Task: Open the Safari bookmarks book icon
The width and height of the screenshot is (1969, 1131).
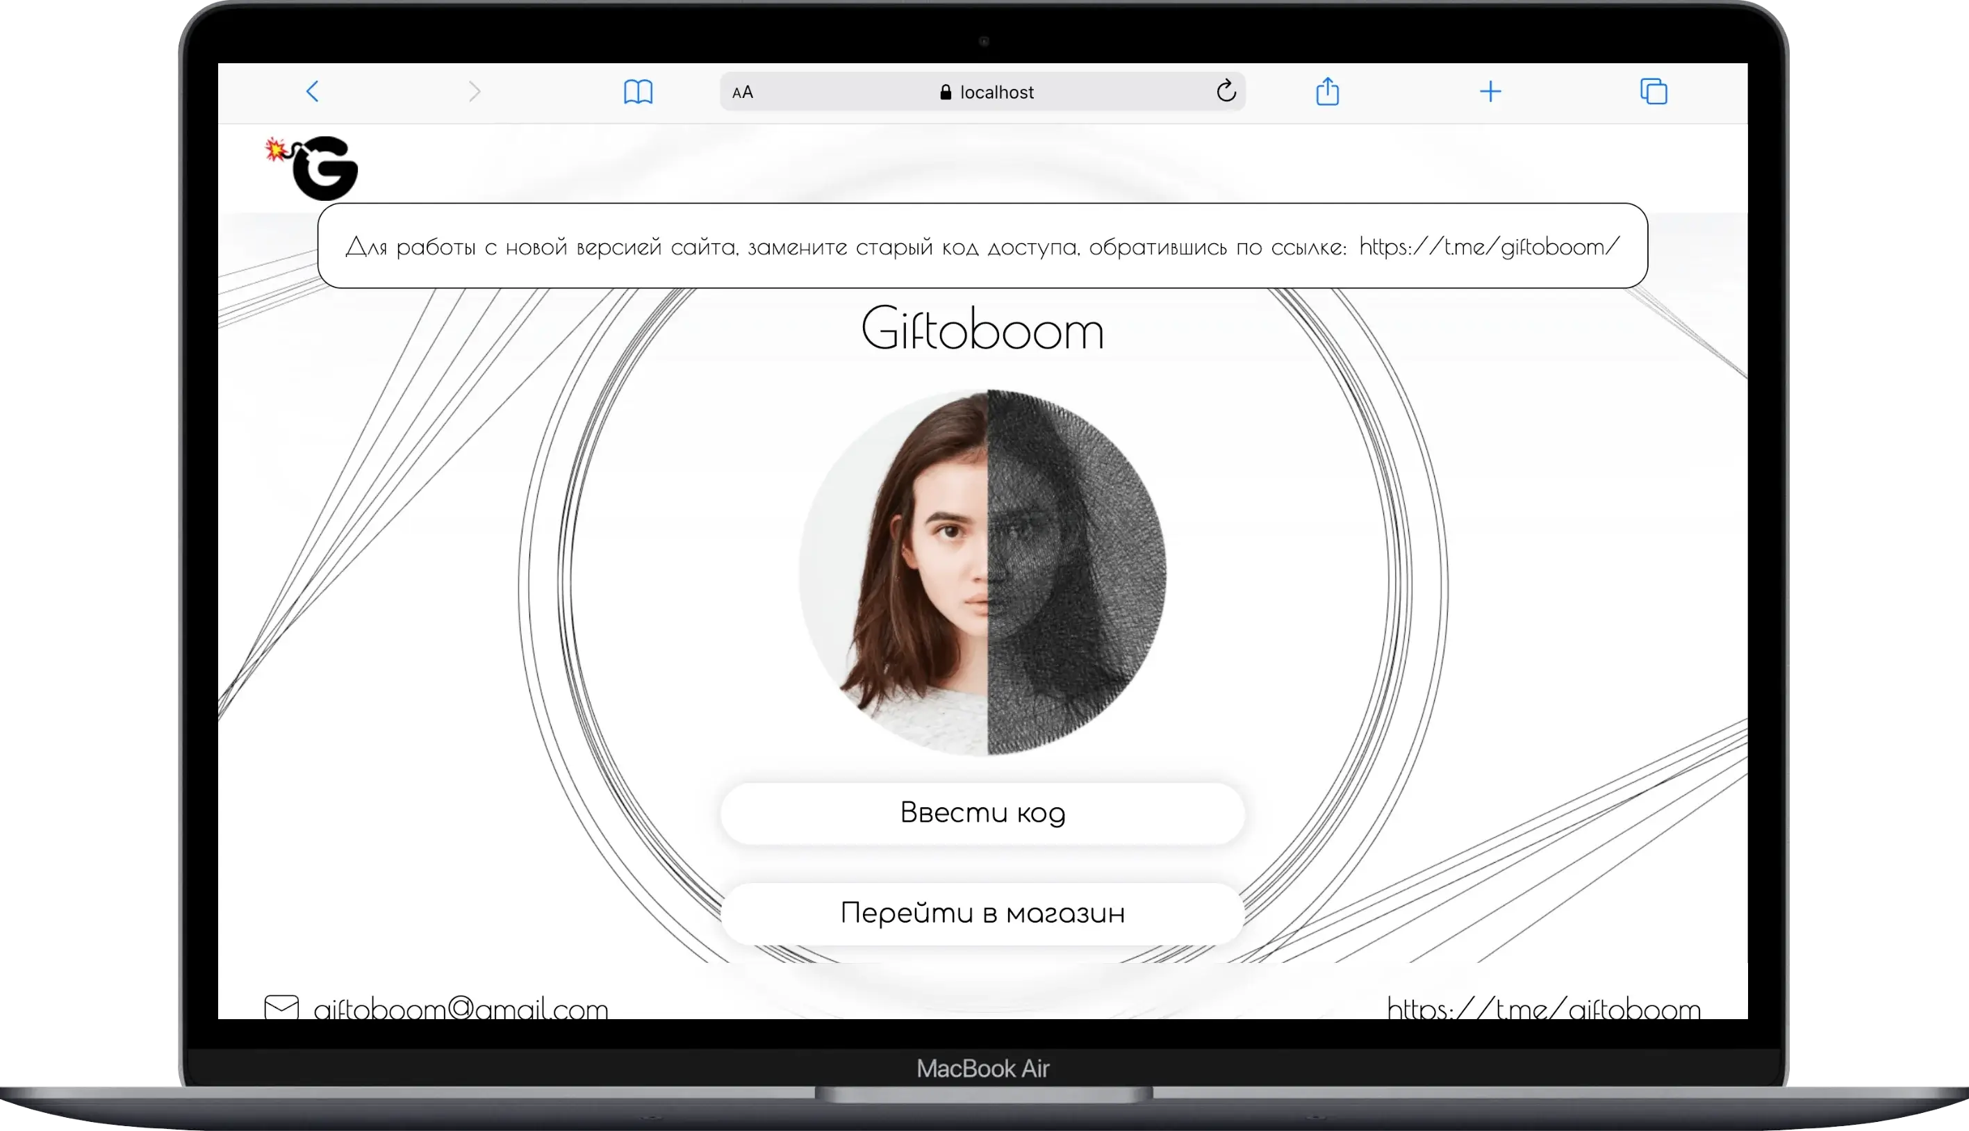Action: [638, 92]
